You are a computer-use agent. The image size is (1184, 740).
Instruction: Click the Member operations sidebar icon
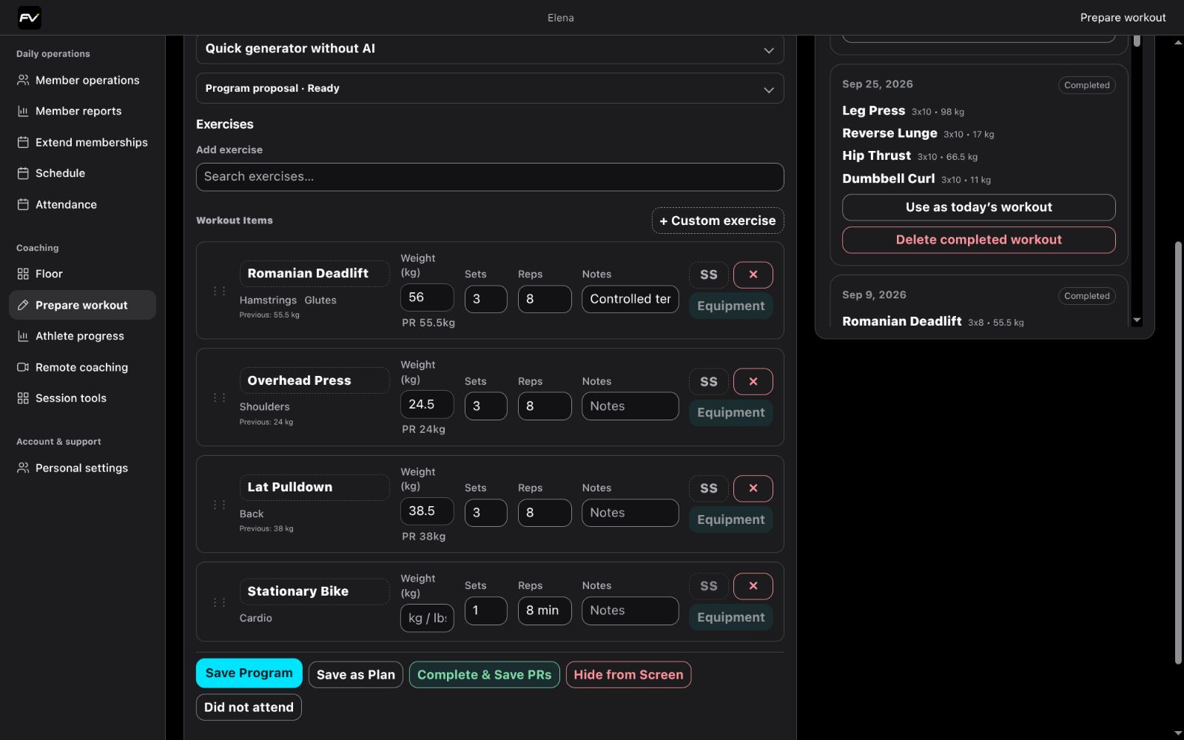pos(23,80)
